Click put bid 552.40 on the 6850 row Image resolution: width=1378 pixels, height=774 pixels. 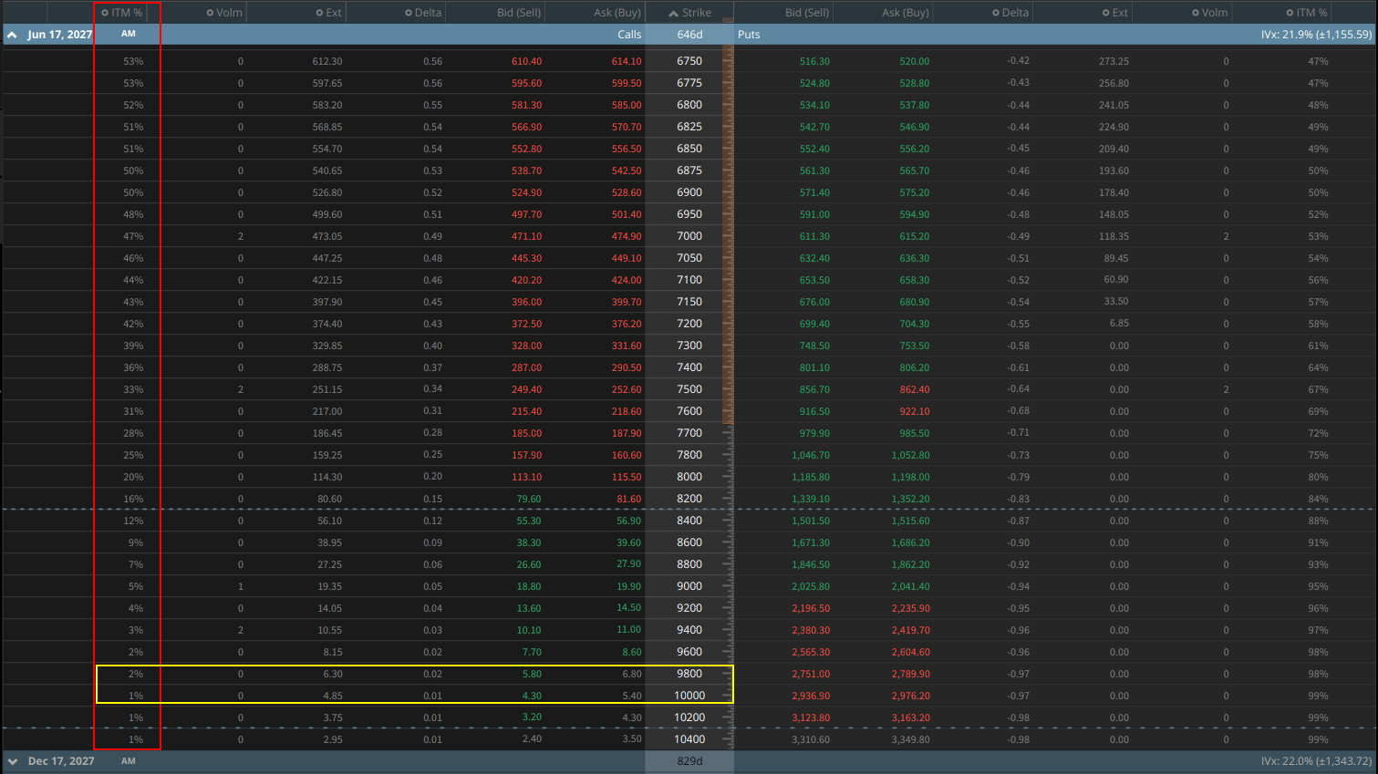click(814, 149)
